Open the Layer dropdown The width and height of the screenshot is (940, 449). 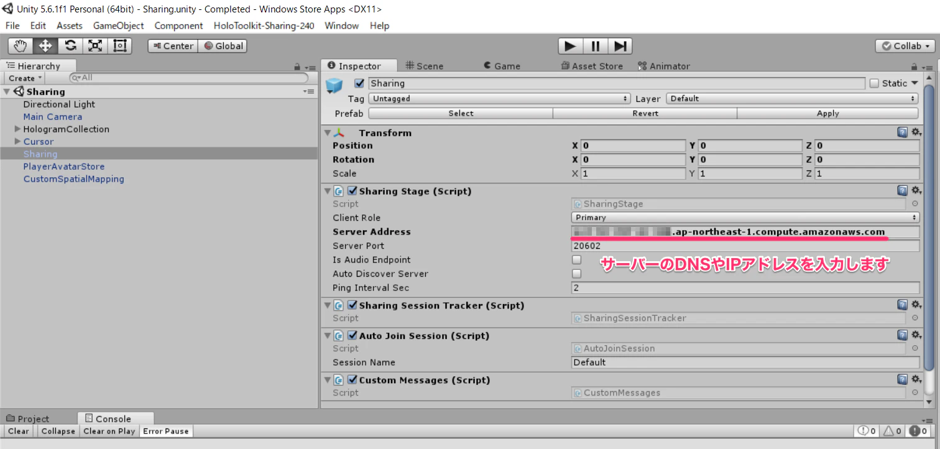tap(792, 98)
